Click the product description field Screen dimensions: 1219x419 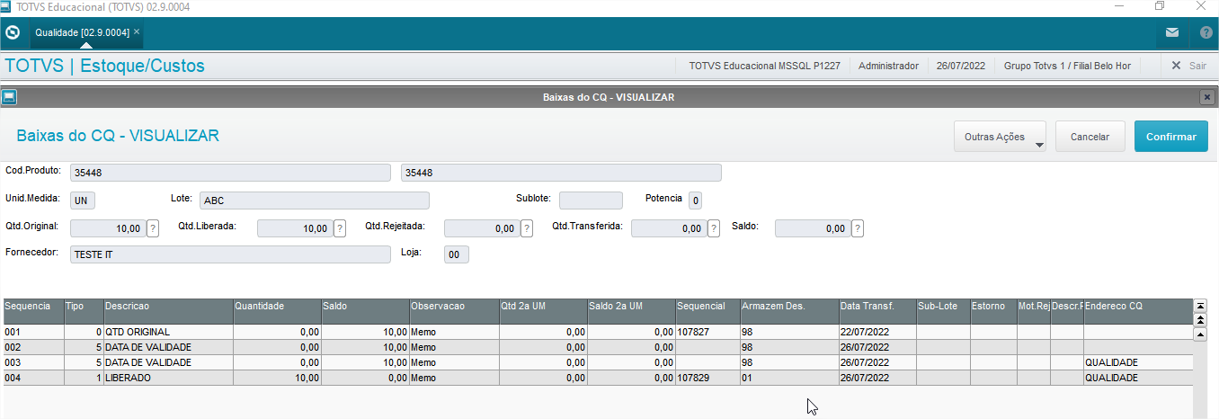pos(561,173)
